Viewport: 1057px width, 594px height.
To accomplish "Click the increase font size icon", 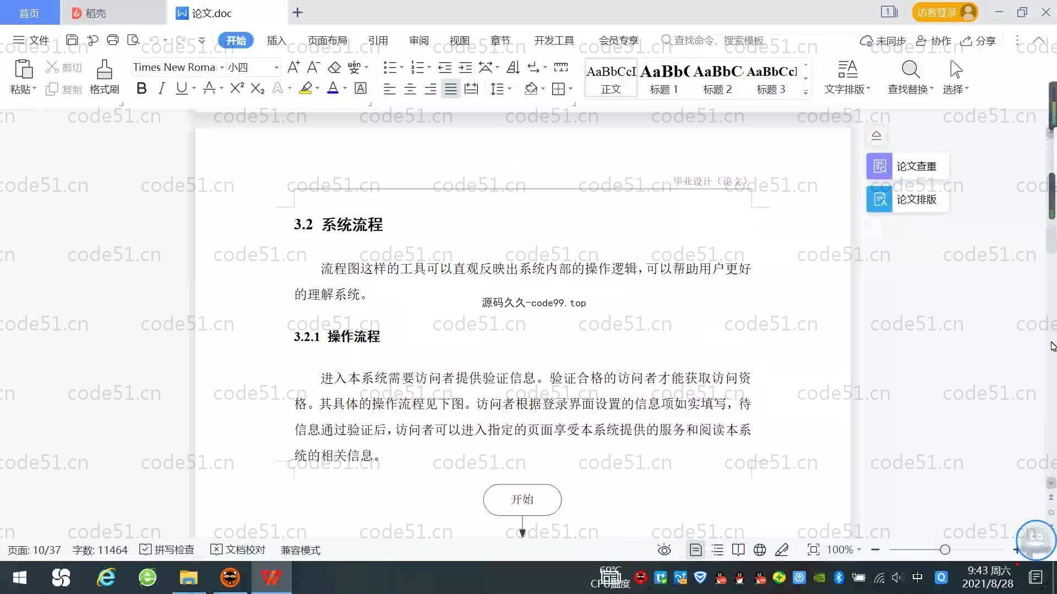I will [293, 67].
